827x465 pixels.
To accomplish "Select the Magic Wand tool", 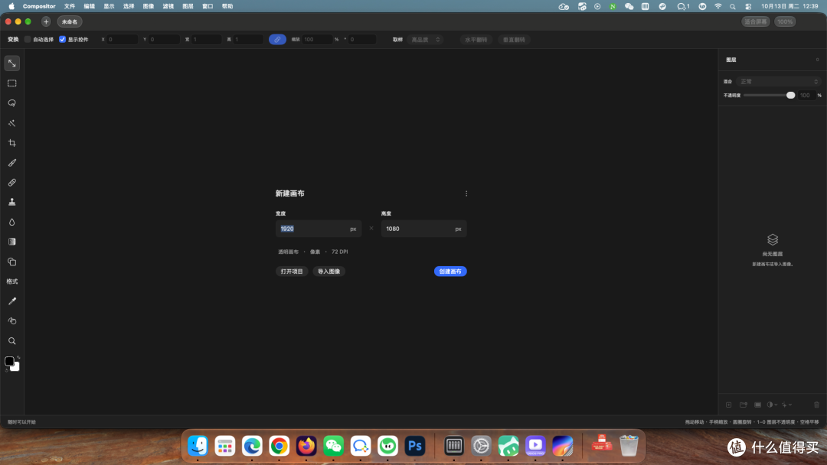I will pos(12,123).
